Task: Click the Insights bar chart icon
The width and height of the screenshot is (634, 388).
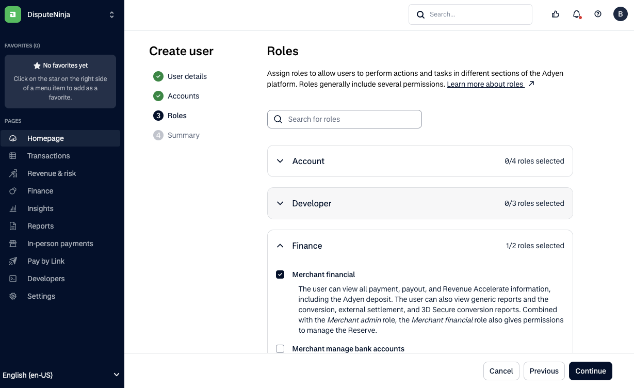Action: coord(13,208)
